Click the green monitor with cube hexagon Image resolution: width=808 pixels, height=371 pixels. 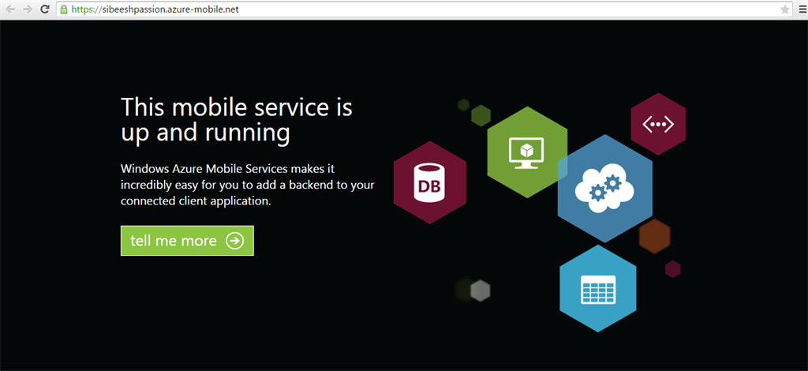click(527, 152)
